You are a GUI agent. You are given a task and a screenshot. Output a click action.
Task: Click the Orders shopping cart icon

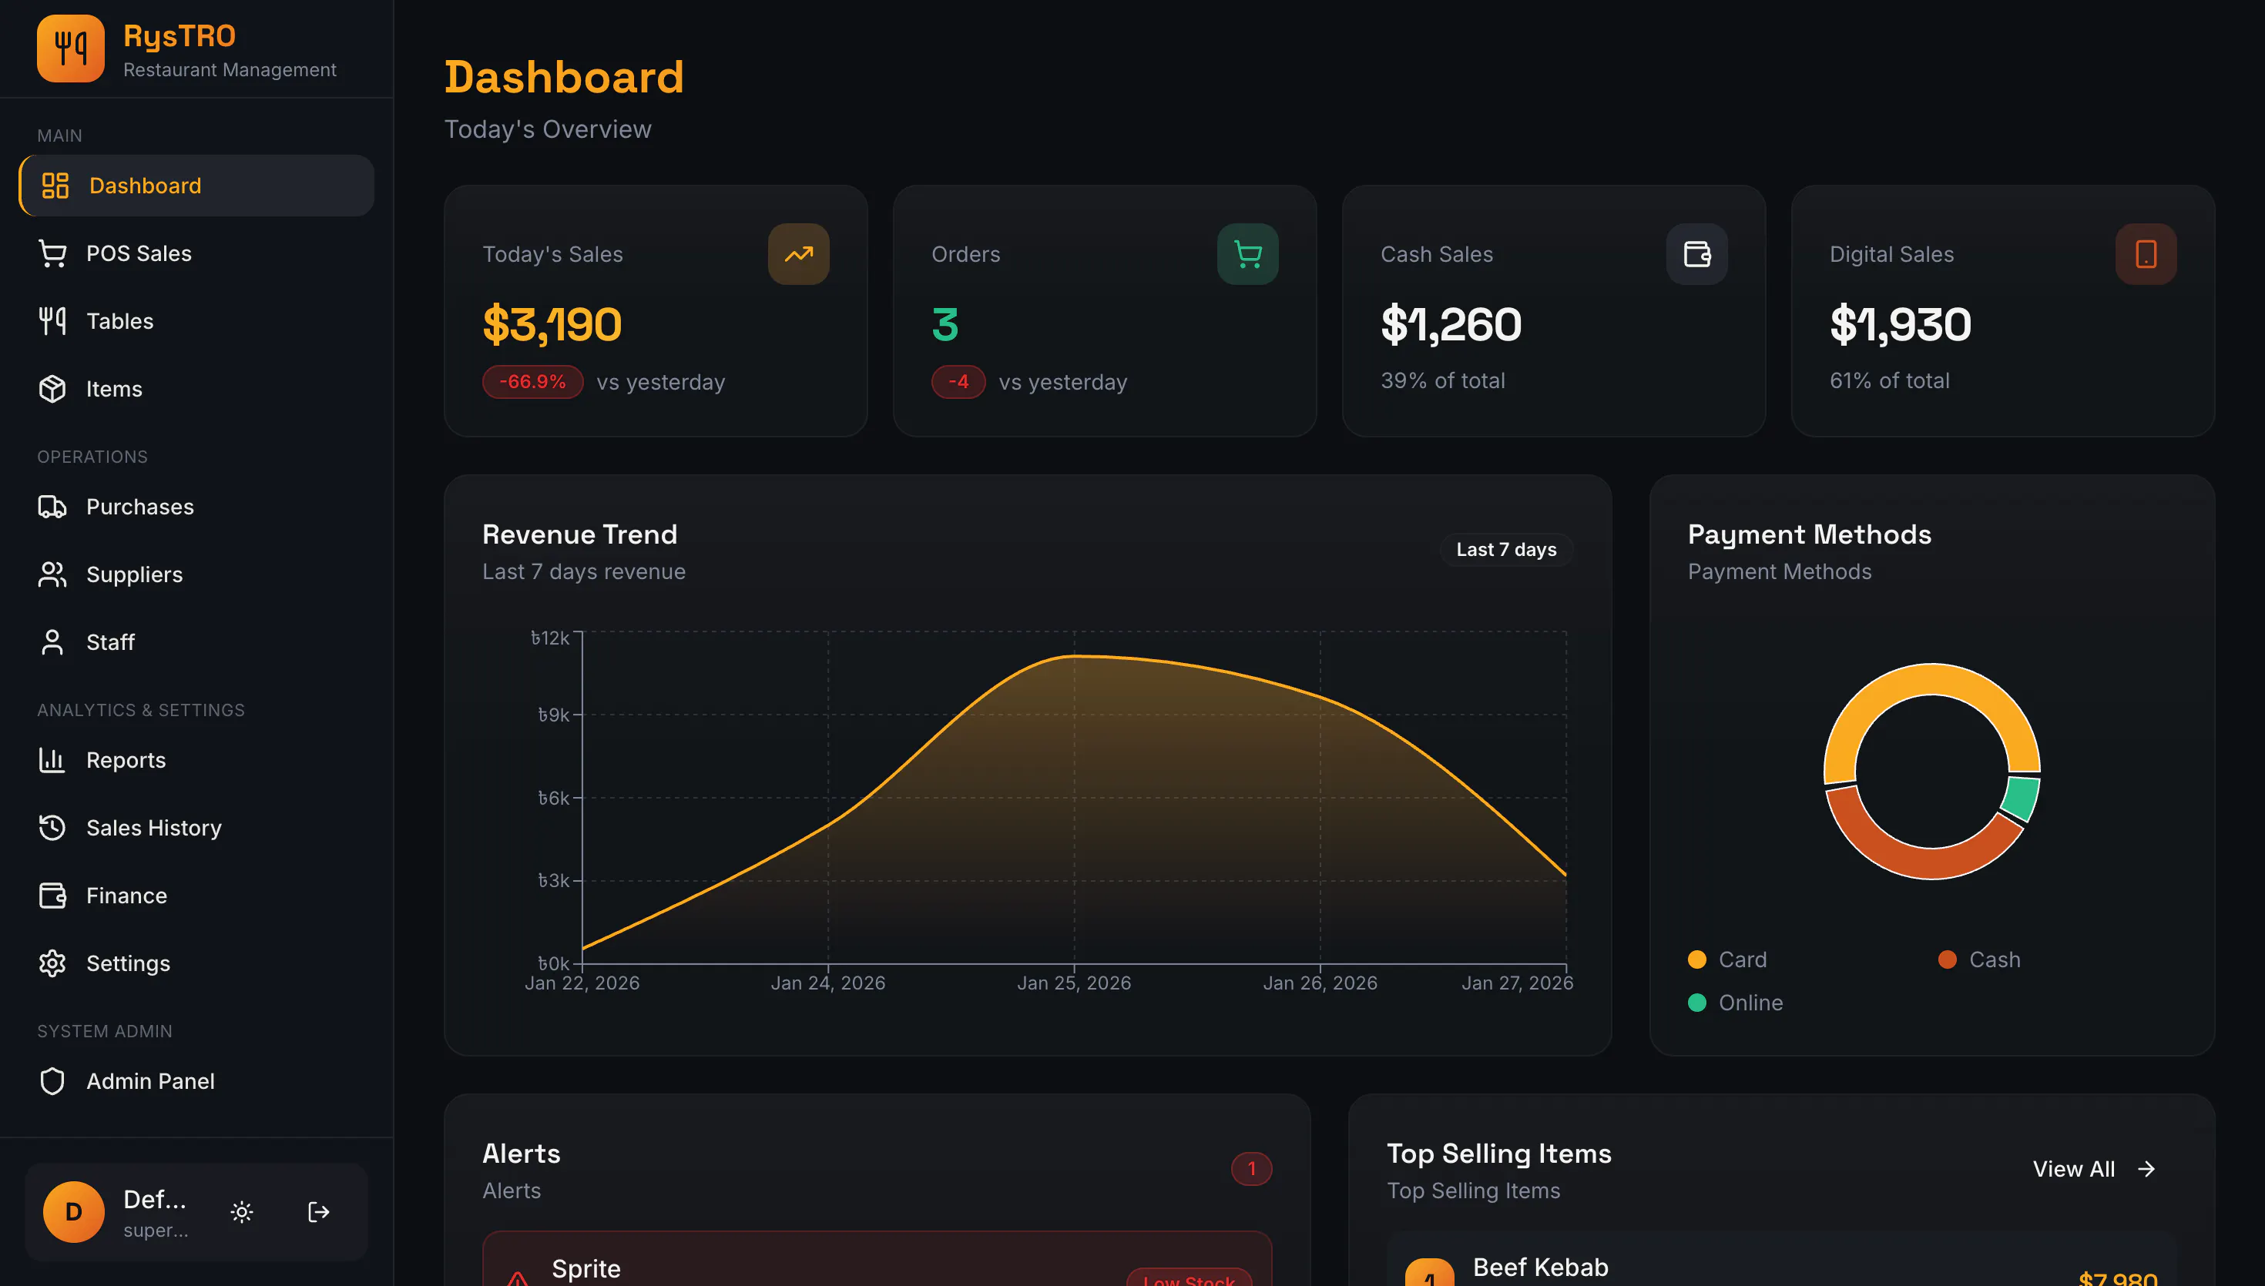(1247, 254)
